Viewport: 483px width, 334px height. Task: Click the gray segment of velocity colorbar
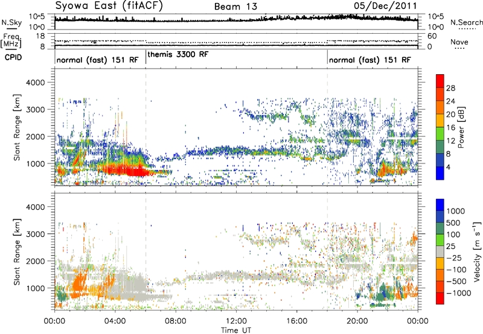point(440,251)
